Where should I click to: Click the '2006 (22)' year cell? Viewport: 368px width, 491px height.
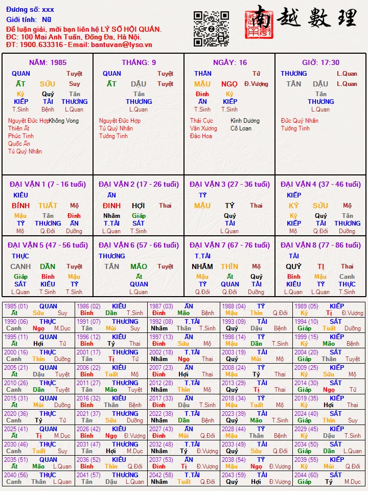tap(111, 371)
